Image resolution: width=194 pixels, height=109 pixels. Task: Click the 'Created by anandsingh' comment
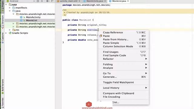tap(88, 12)
